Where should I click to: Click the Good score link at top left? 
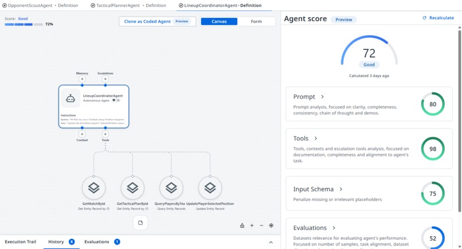click(23, 18)
